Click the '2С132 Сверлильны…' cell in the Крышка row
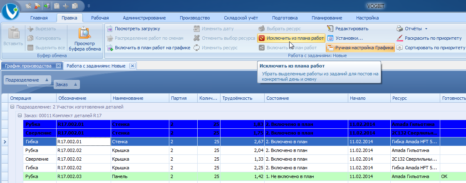466x183 pixels. [415, 159]
